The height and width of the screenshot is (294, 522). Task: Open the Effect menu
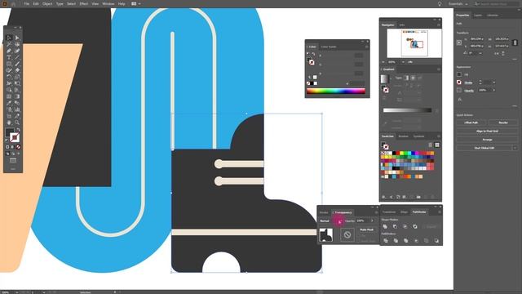[83, 3]
